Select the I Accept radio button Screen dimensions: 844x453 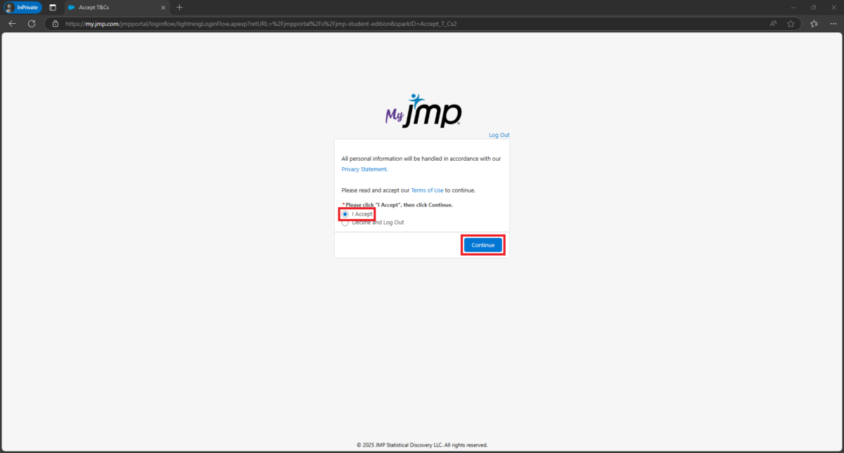pyautogui.click(x=345, y=214)
